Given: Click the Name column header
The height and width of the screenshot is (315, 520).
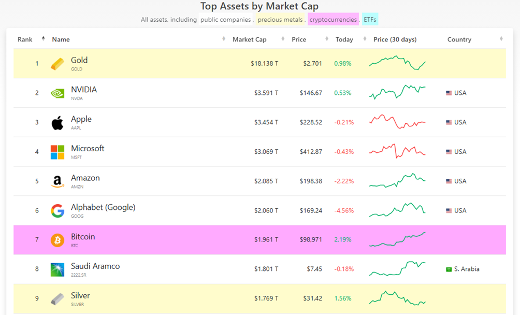Looking at the screenshot, I should (x=61, y=39).
